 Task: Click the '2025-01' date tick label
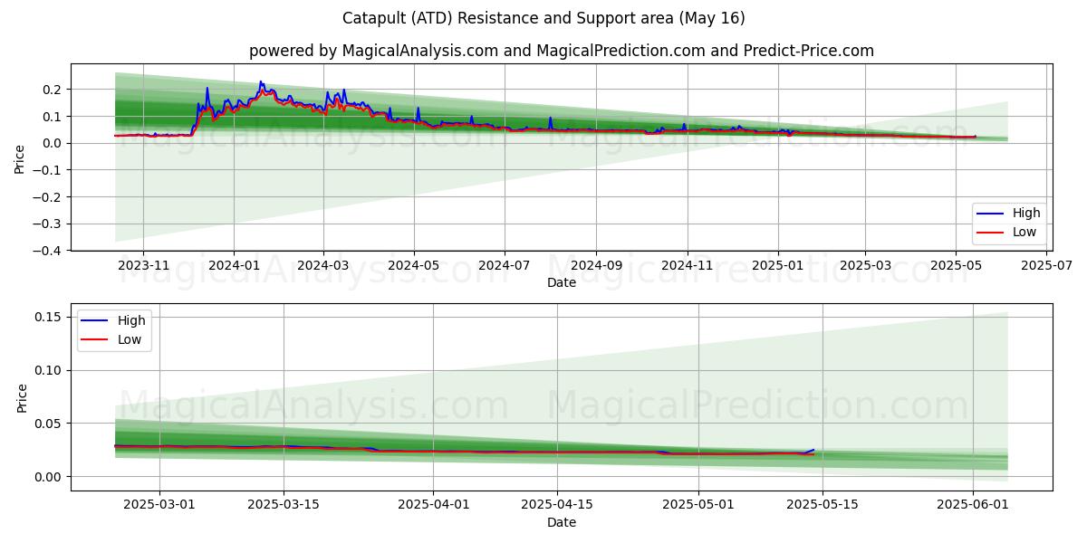pos(777,265)
